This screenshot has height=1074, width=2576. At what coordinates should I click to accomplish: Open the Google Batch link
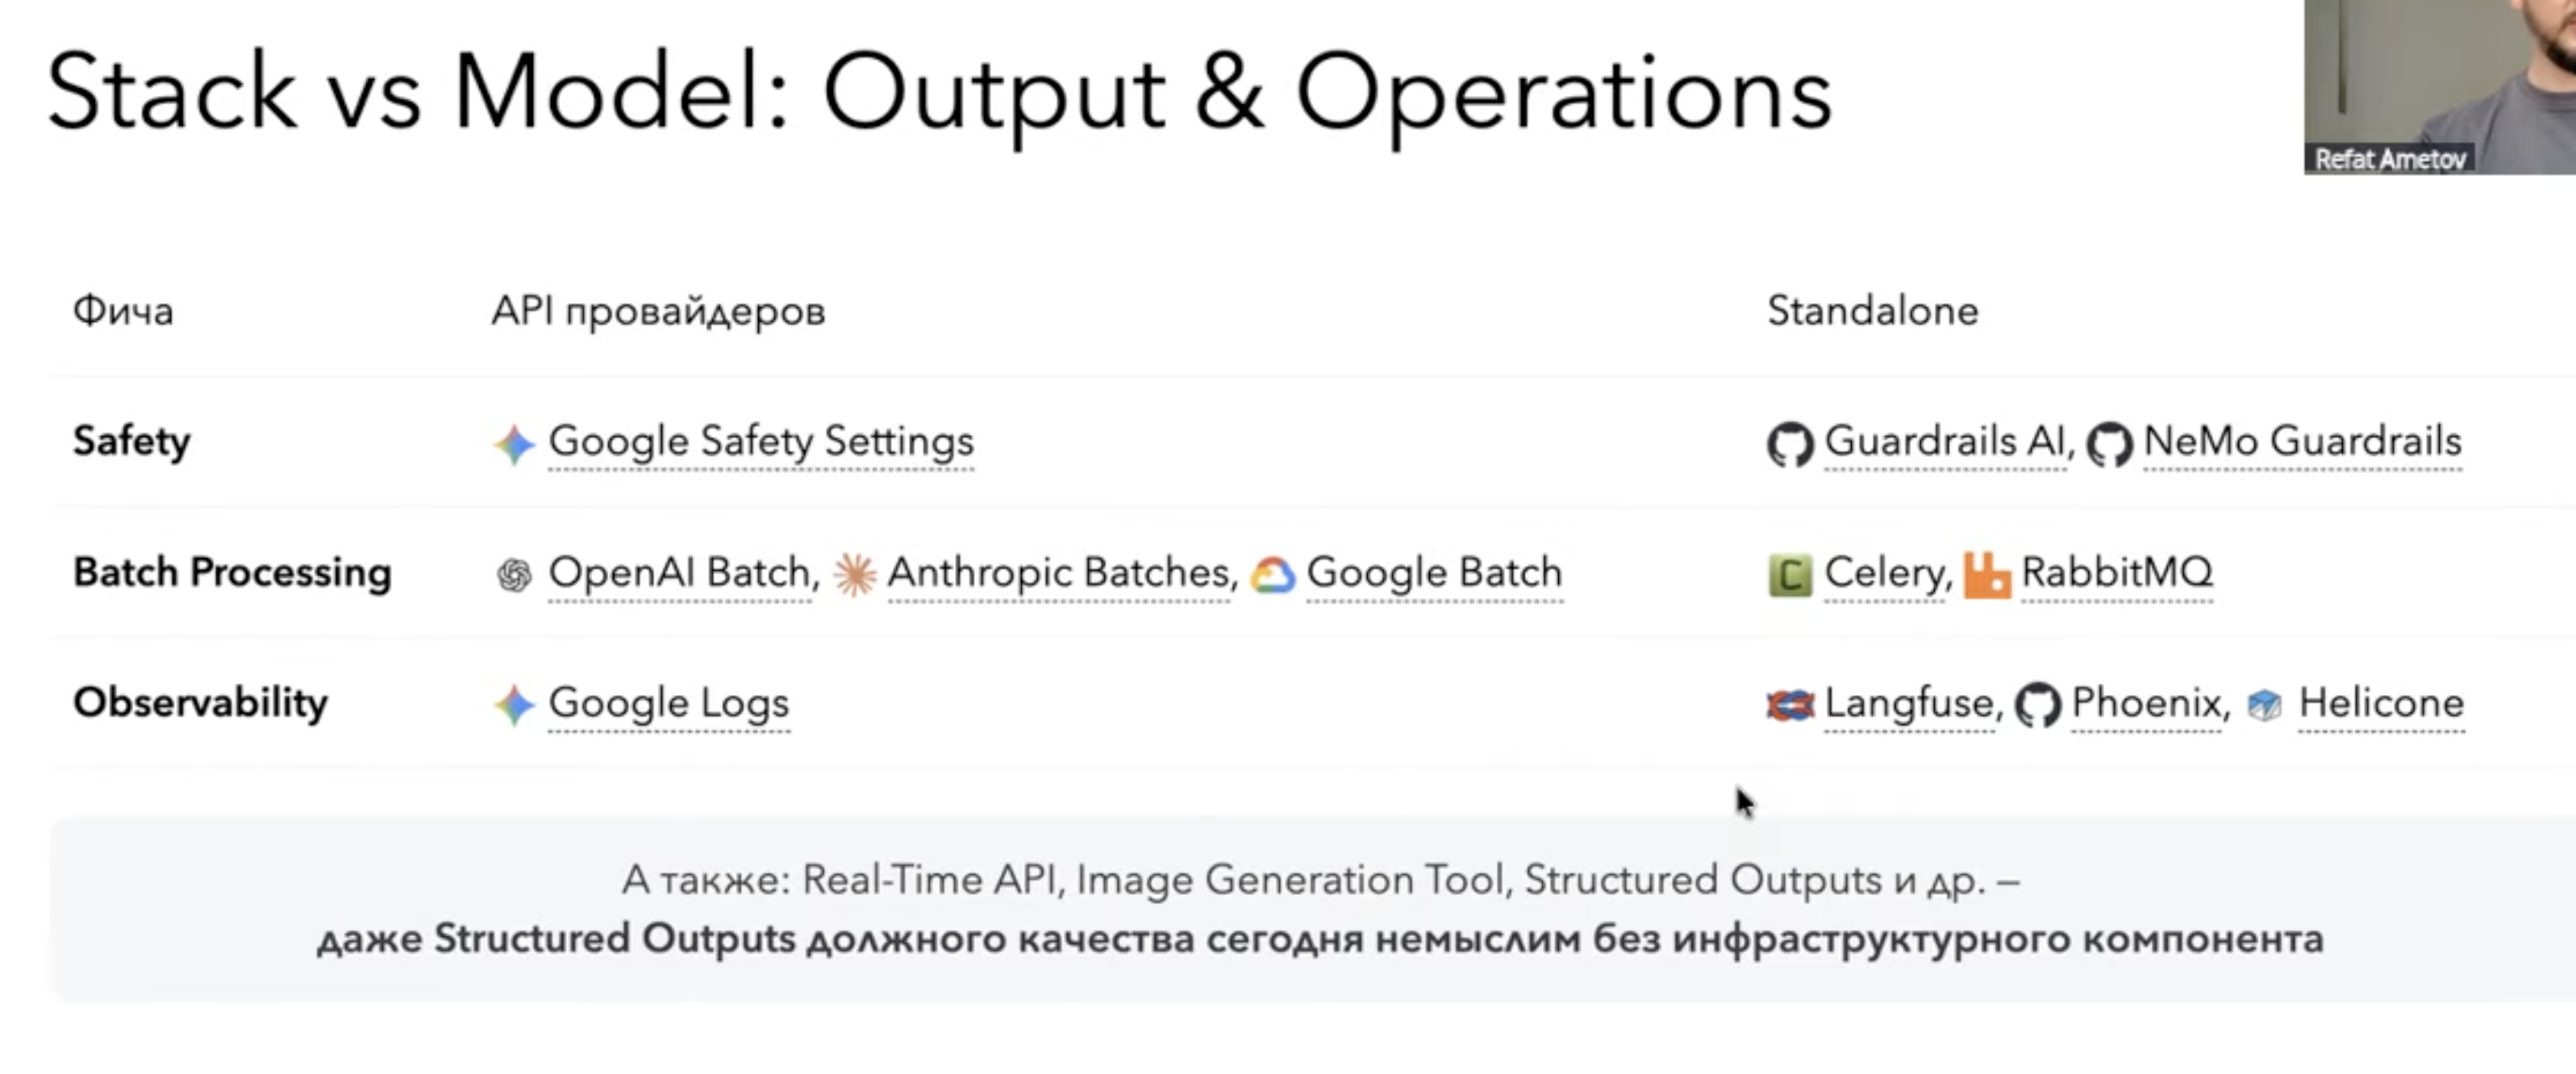[1434, 572]
